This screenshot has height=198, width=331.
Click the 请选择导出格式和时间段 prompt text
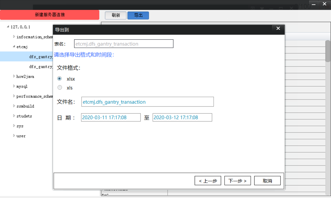[84, 55]
